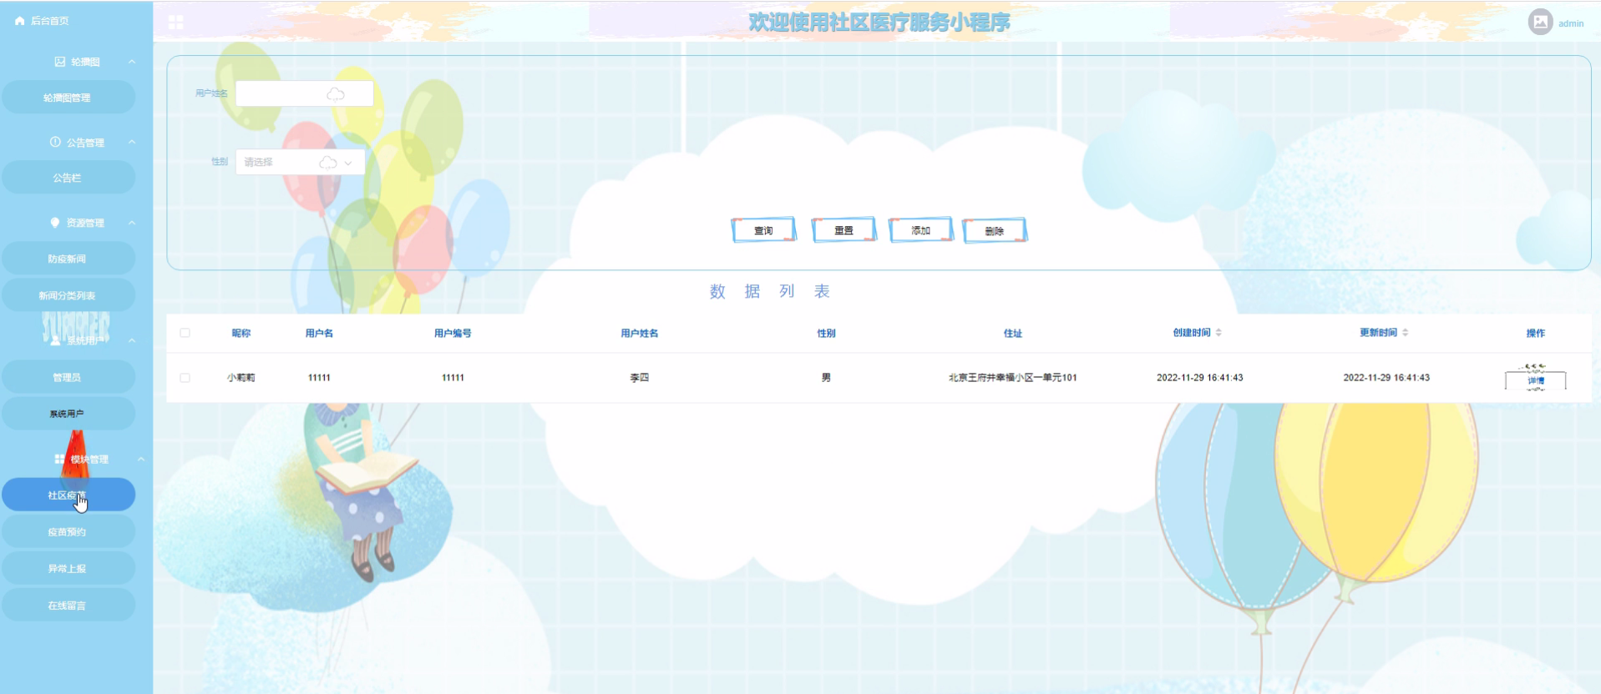
Task: Collapse the 系统用户 menu group chevron
Action: (x=132, y=340)
